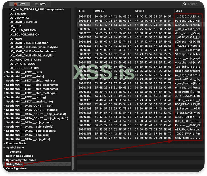Expand Section64 (__DATA,__objc_selrefs) node
This screenshot has width=207, height=176.
(4, 126)
